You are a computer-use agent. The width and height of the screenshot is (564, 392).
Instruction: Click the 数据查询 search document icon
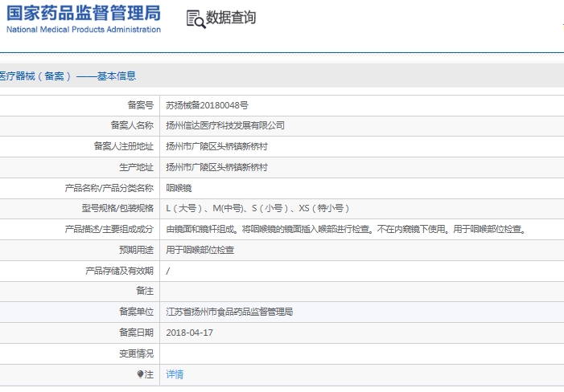(x=196, y=19)
